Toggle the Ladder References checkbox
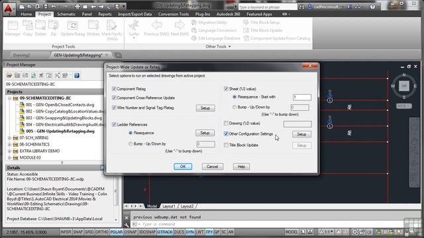 pyautogui.click(x=114, y=125)
